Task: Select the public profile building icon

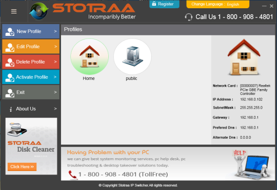Action: pyautogui.click(x=132, y=56)
